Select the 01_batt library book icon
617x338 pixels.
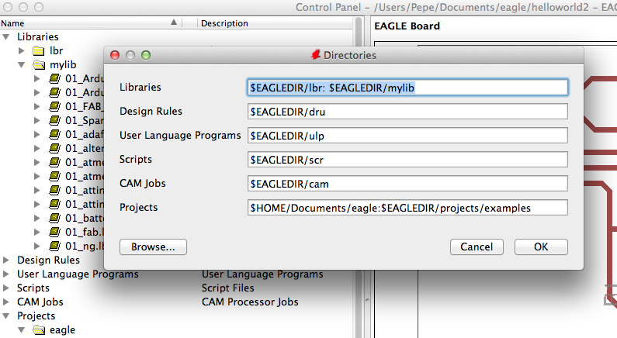click(54, 218)
